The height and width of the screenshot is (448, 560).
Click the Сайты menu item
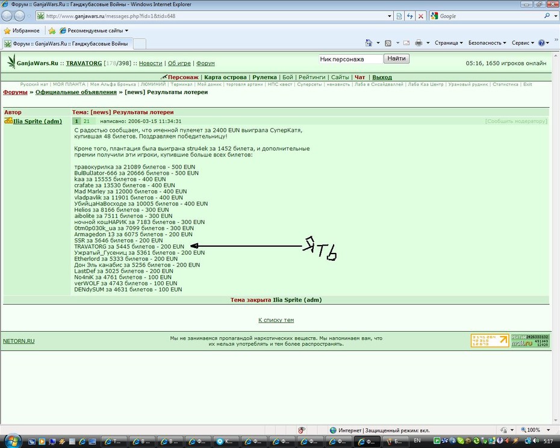point(340,77)
